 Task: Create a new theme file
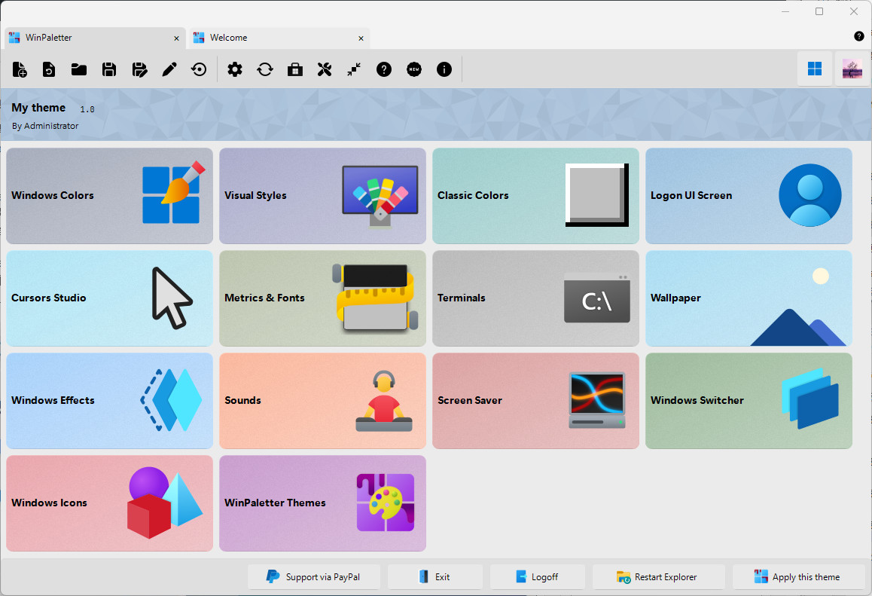pos(20,69)
